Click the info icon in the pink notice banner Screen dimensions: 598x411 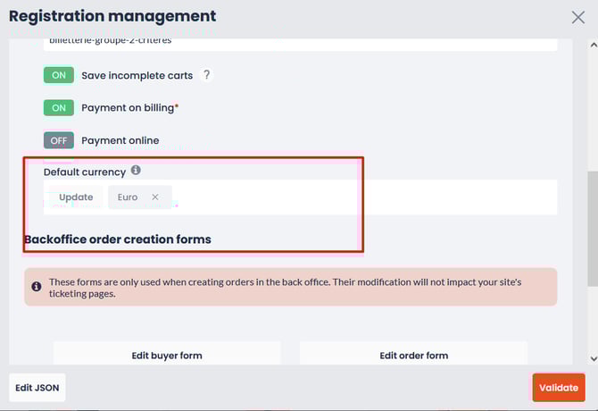[x=37, y=286]
